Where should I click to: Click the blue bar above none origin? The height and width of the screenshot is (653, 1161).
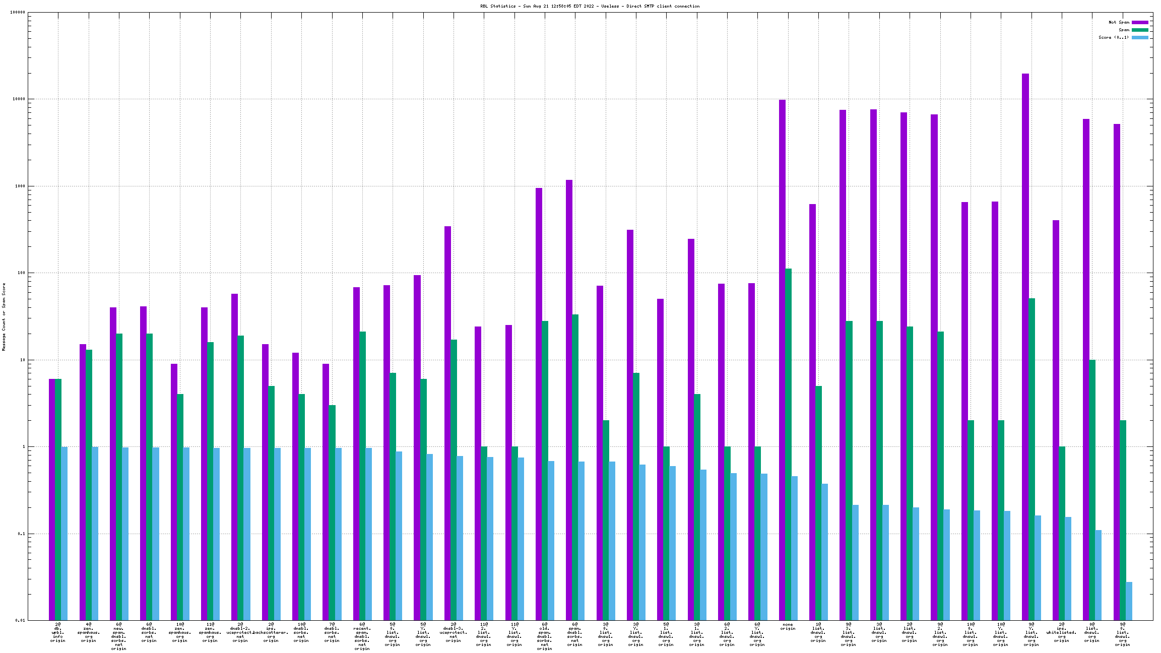794,548
